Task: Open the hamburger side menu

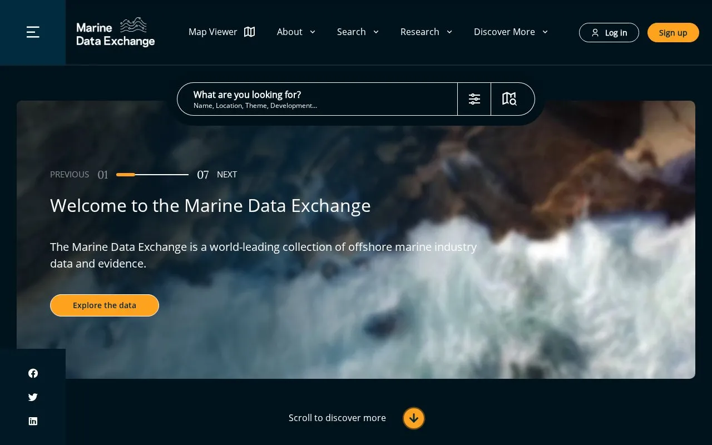Action: [x=33, y=32]
